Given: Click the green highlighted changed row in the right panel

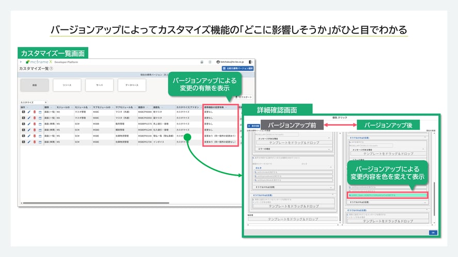Looking at the screenshot, I should click(x=388, y=195).
